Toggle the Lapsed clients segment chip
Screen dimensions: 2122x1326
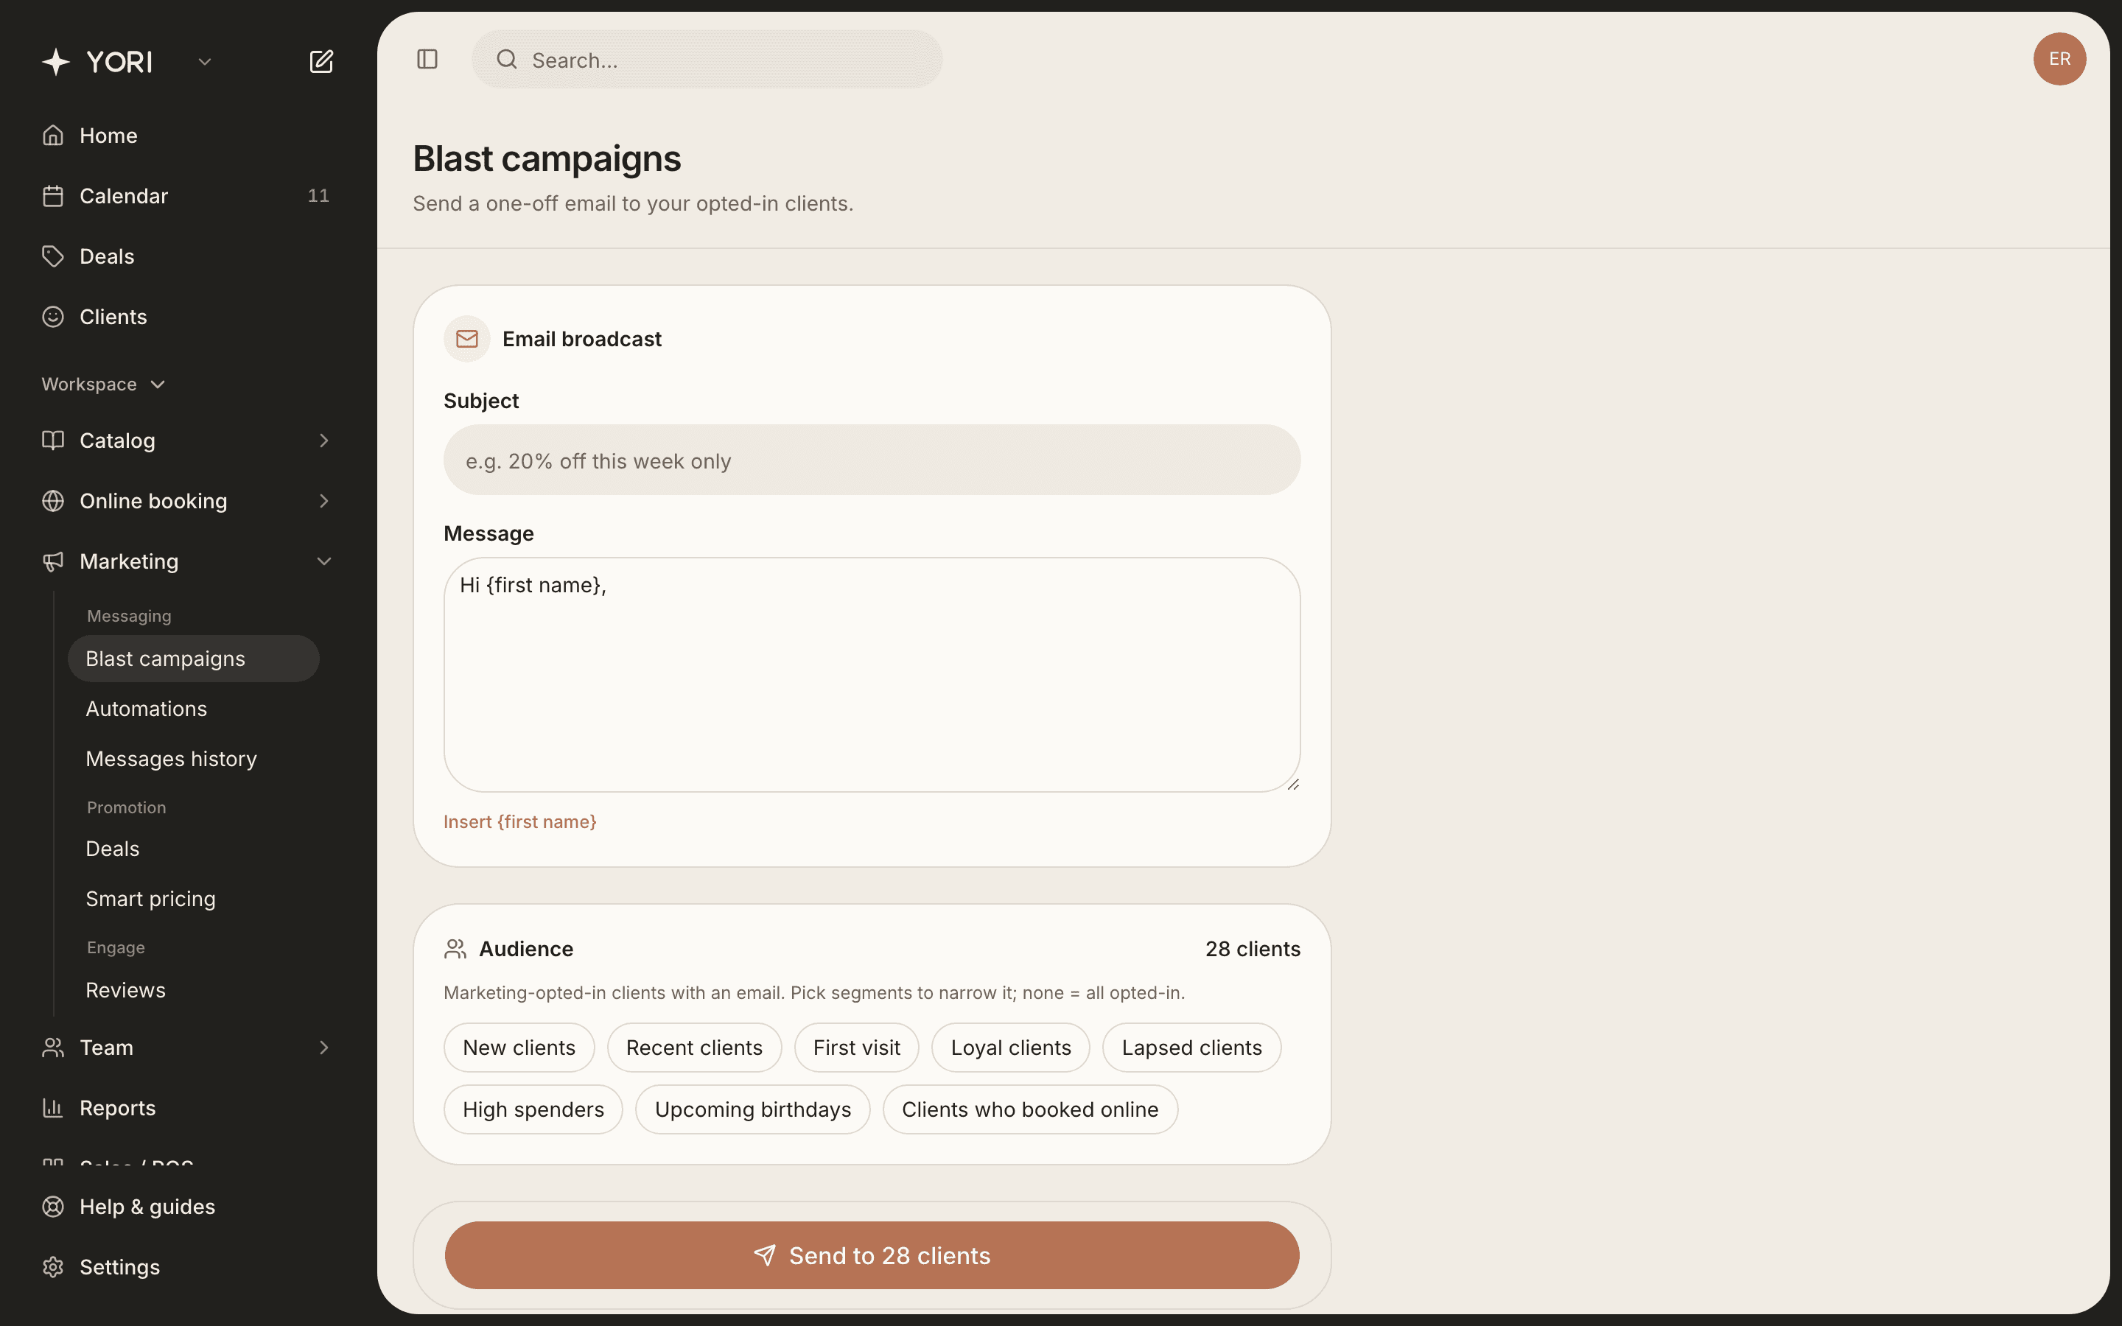[1191, 1047]
